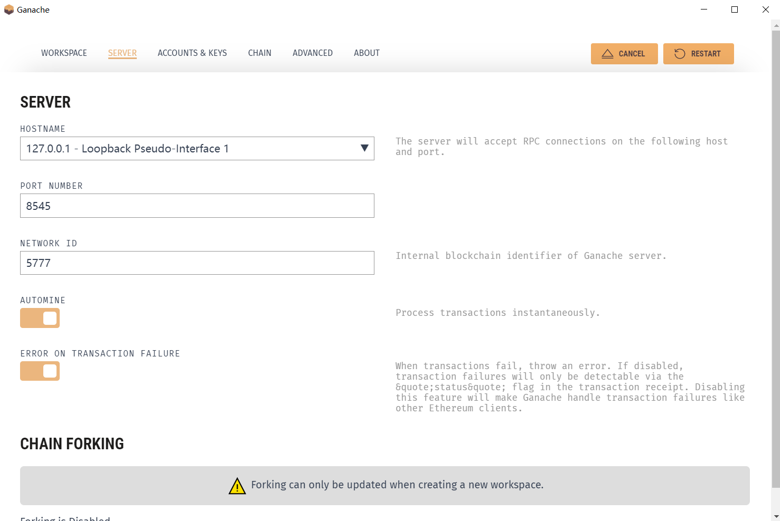Click the transaction failure description paragraph
The width and height of the screenshot is (780, 521).
[570, 387]
